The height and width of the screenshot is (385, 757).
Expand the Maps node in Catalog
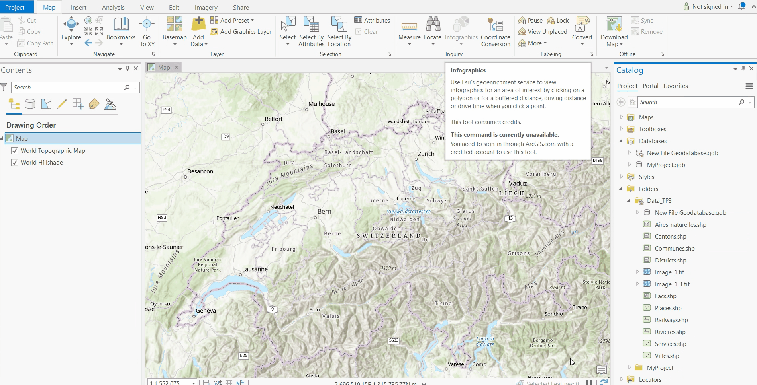coord(622,117)
